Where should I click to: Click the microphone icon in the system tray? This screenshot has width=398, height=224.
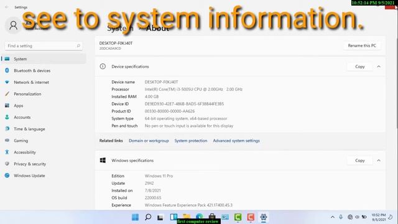click(x=341, y=217)
